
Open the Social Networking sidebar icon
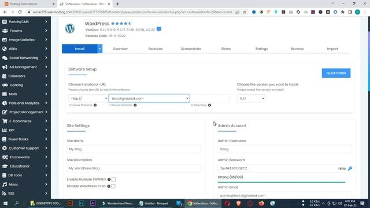(5, 58)
